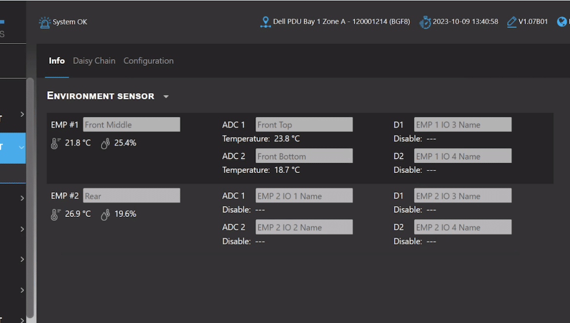
Task: Click the EMP #1 ADC 1 Front Top field
Action: tap(304, 125)
